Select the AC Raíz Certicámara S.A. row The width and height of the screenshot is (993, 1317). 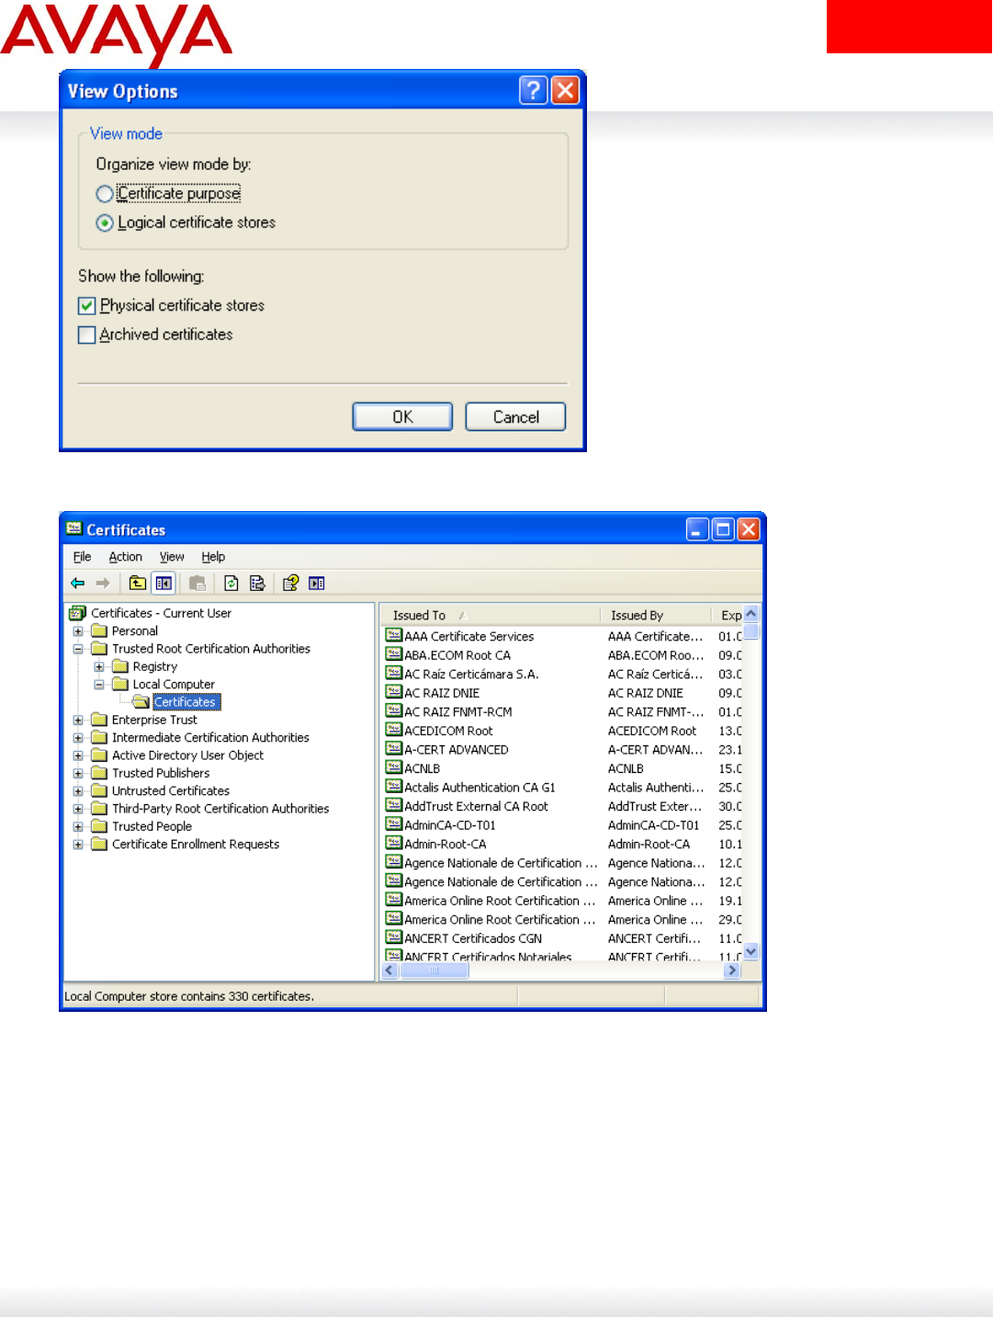coord(563,675)
